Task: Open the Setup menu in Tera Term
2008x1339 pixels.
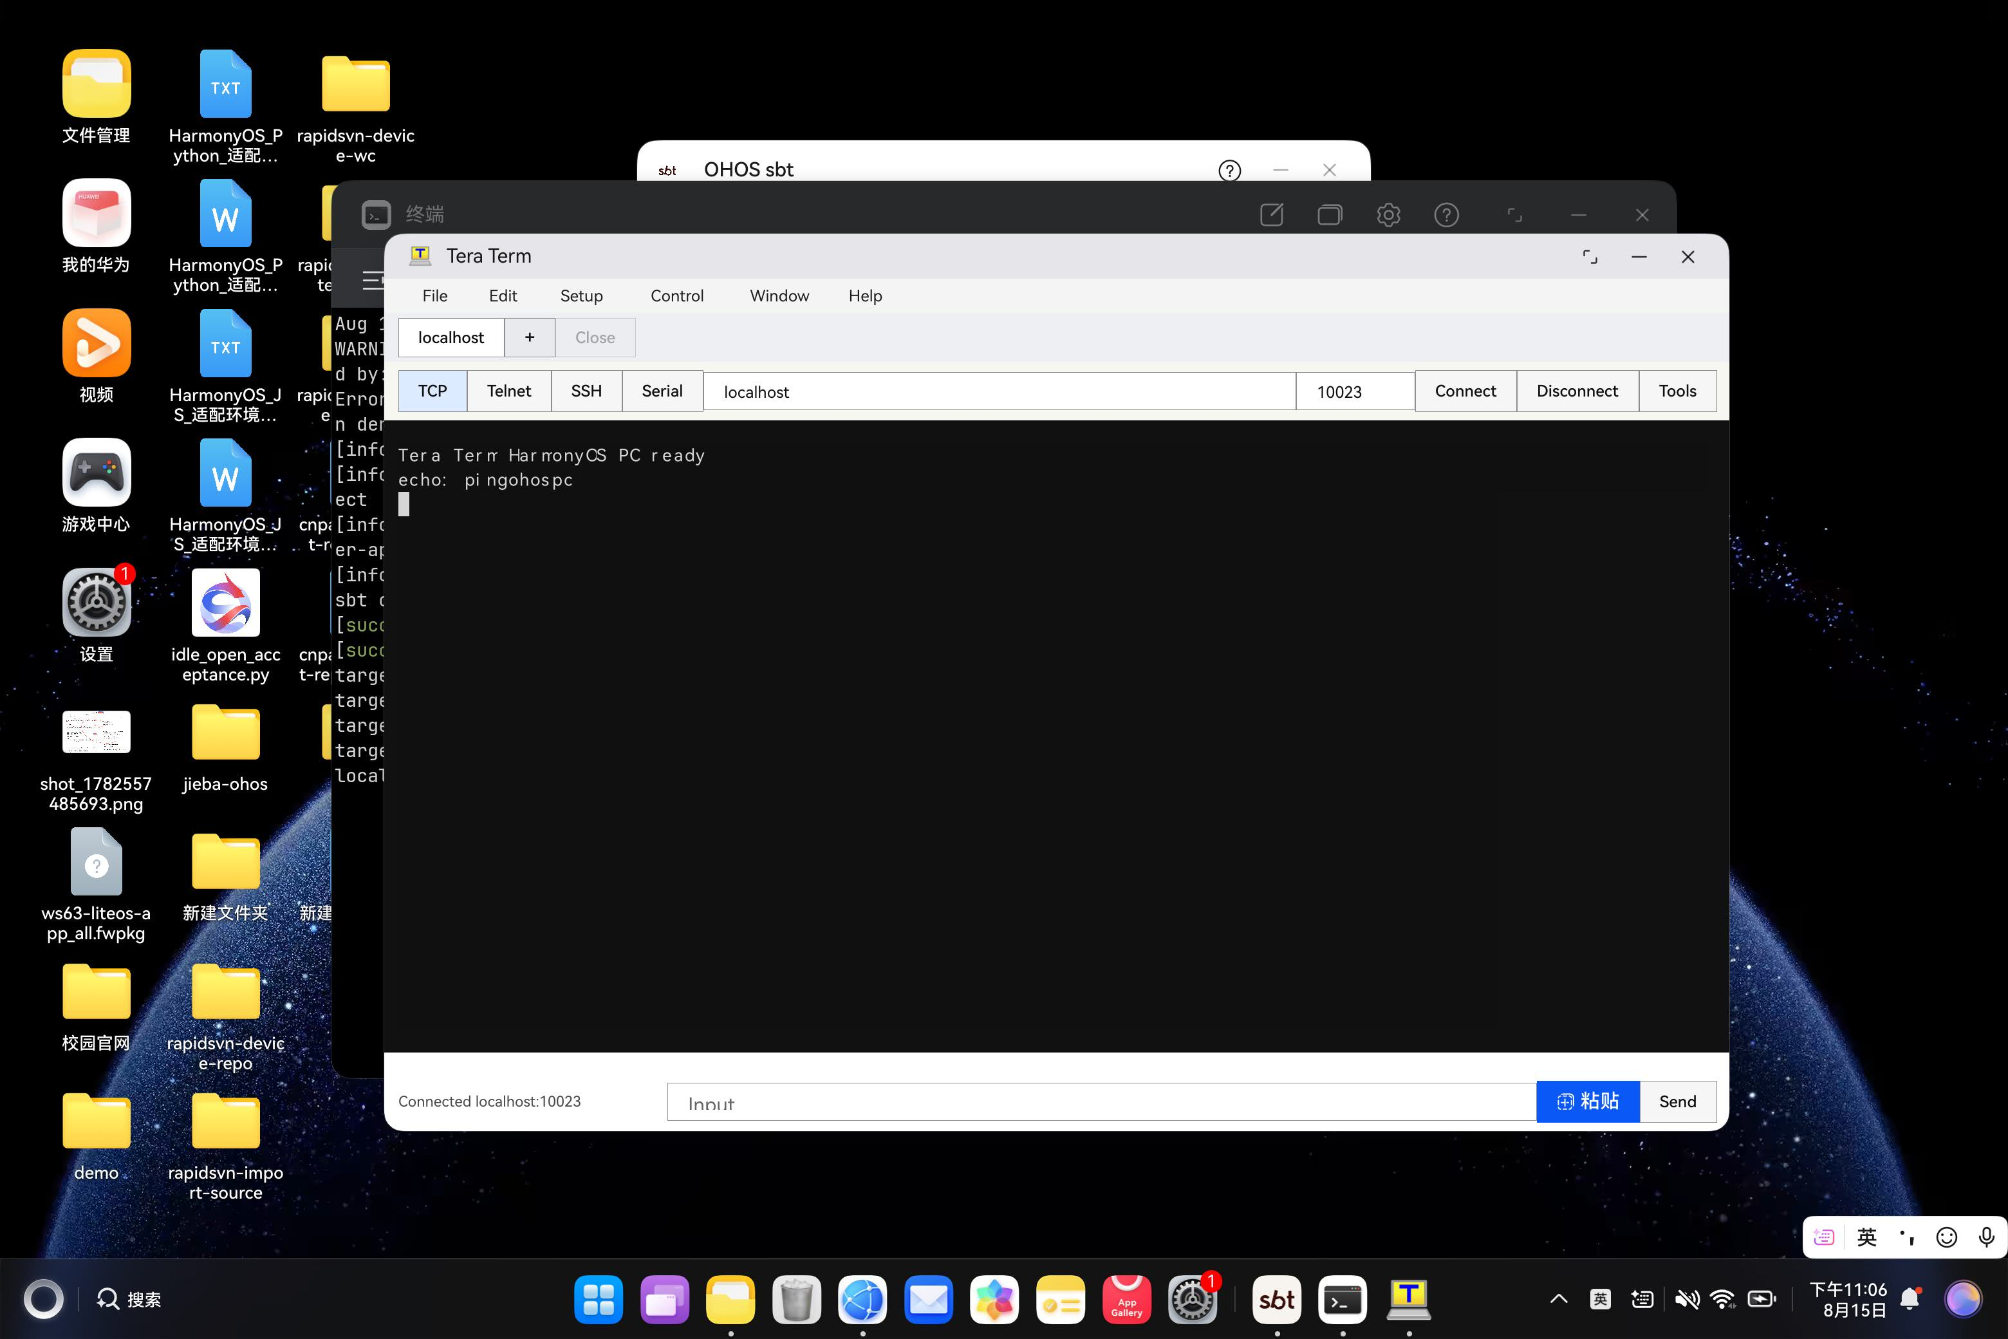Action: click(x=581, y=295)
